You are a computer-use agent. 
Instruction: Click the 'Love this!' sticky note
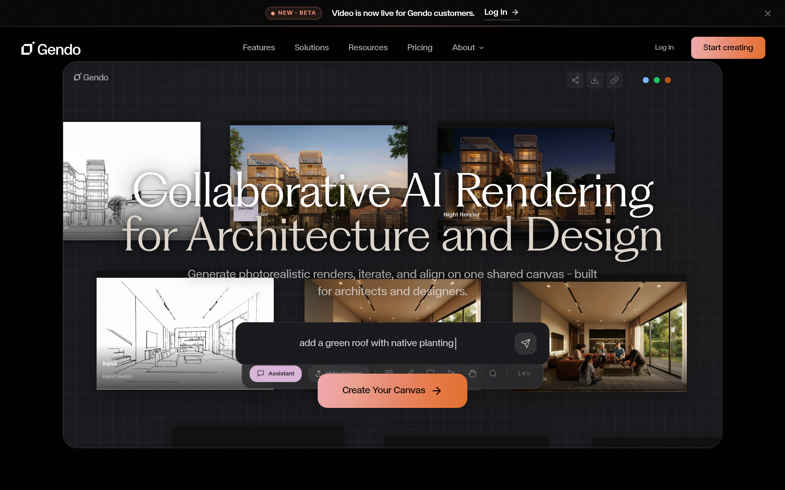tap(246, 209)
